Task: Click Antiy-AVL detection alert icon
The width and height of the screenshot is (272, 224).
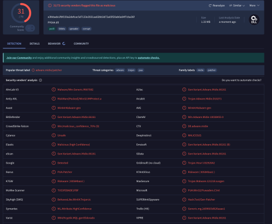Action: (53, 98)
